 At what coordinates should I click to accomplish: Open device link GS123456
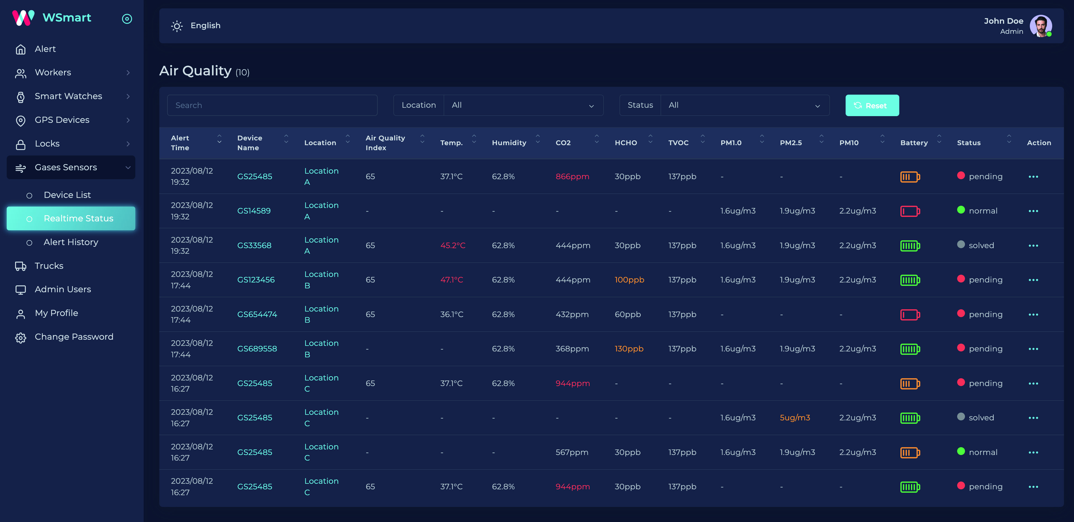[x=256, y=280]
